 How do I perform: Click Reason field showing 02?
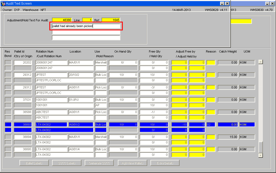pyautogui.click(x=211, y=125)
